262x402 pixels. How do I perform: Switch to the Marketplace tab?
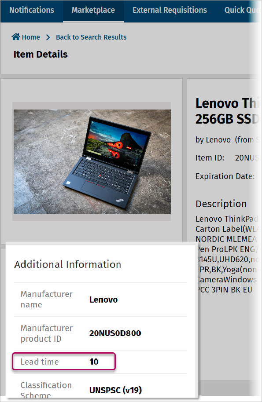(x=93, y=10)
